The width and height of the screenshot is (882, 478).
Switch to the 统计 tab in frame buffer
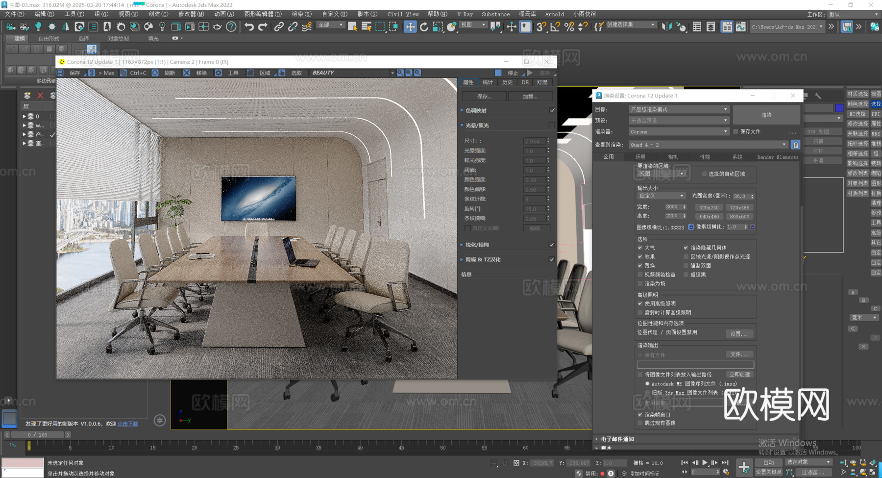tap(488, 82)
